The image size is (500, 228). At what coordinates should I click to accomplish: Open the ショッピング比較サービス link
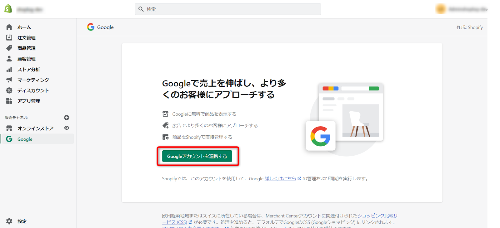coord(377,216)
